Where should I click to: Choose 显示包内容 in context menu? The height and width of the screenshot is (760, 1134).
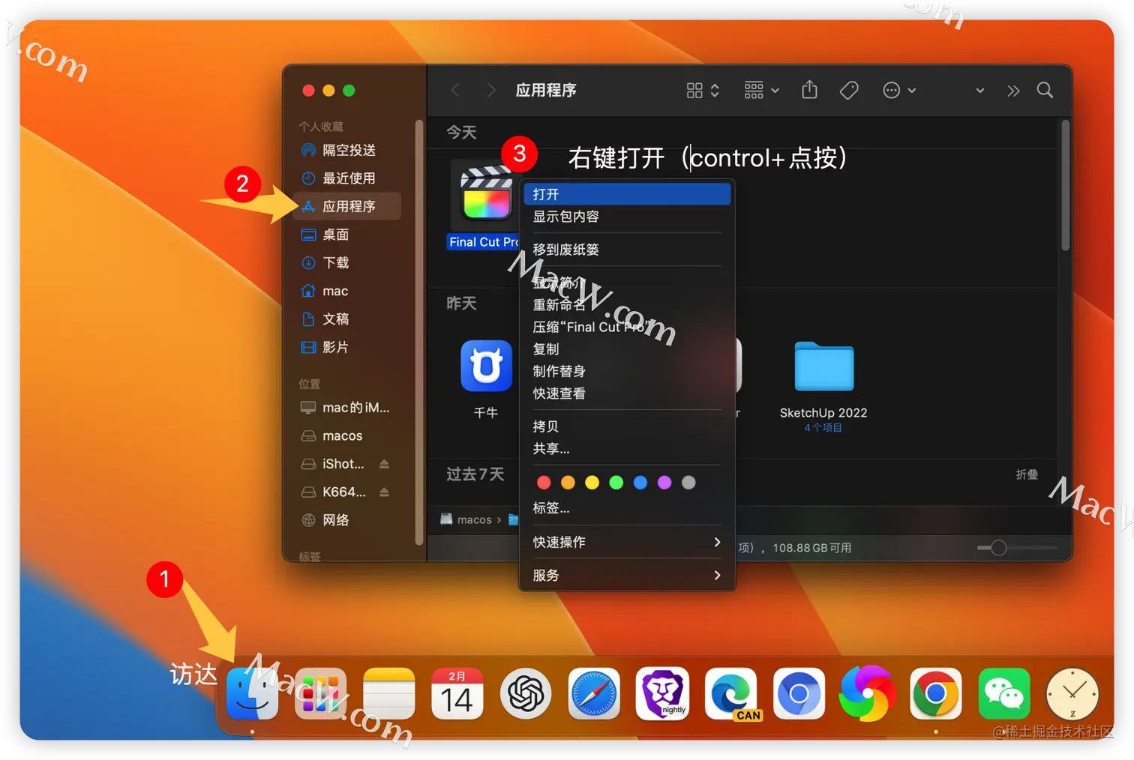[626, 217]
